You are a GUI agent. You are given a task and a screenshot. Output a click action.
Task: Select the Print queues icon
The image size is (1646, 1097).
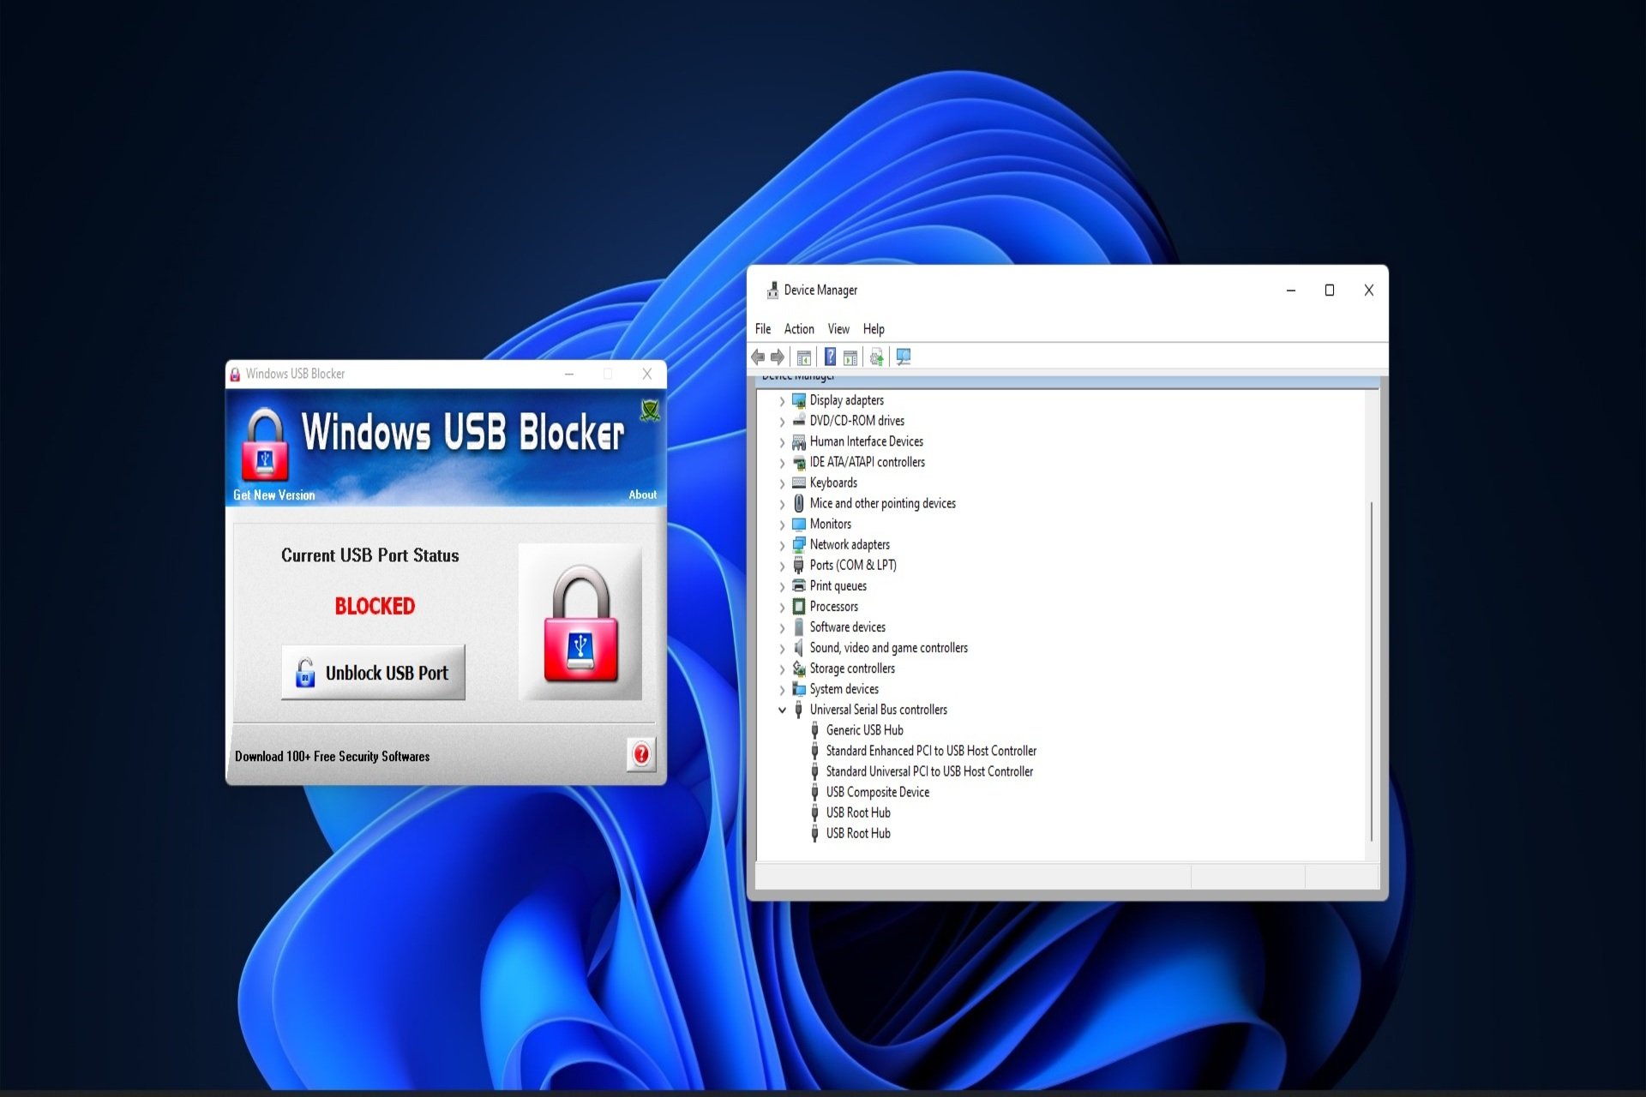coord(799,585)
